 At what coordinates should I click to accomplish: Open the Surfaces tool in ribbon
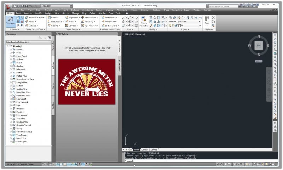(31, 25)
